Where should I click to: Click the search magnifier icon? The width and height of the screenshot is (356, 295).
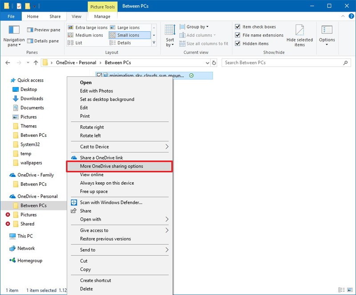point(346,62)
